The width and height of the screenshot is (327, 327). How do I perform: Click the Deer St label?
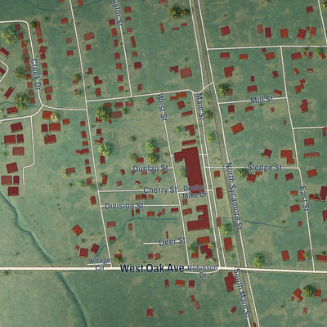pyautogui.click(x=172, y=242)
